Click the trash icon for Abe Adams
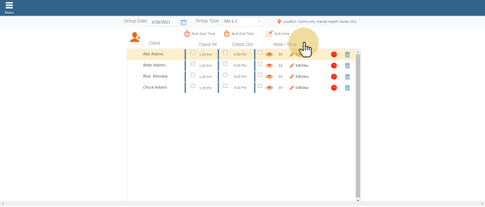Image resolution: width=485 pixels, height=207 pixels. pyautogui.click(x=347, y=55)
